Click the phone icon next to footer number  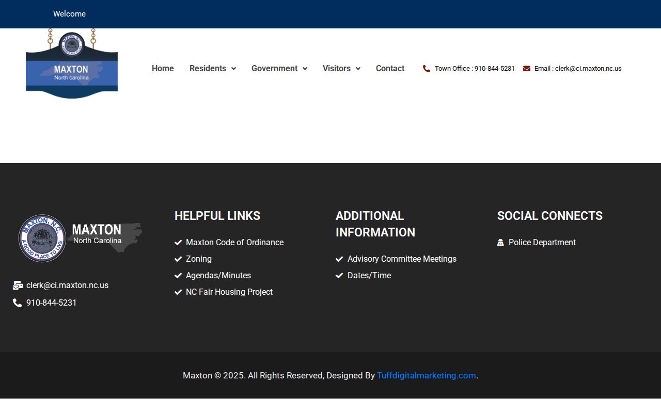tap(18, 303)
